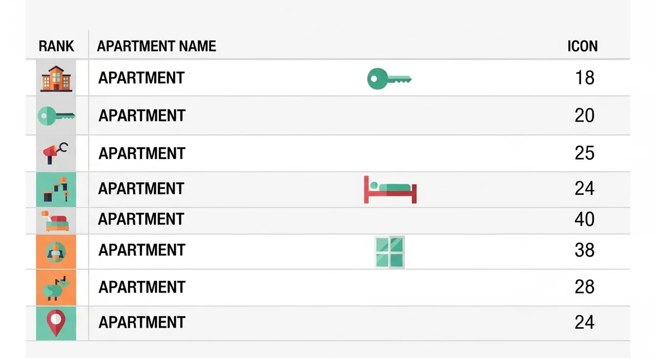Click the red megaphone icon
Image resolution: width=656 pixels, height=358 pixels.
pyautogui.click(x=56, y=153)
